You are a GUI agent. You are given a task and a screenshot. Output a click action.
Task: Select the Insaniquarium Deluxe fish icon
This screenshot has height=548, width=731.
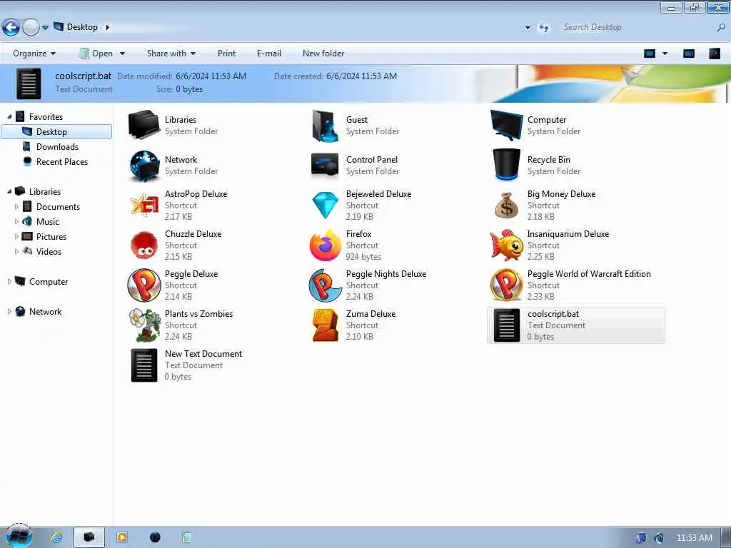506,245
